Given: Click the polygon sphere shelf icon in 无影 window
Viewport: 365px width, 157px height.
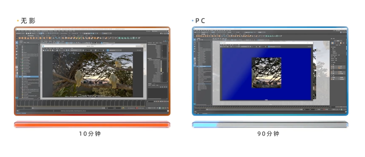Looking at the screenshot, I should (x=20, y=38).
